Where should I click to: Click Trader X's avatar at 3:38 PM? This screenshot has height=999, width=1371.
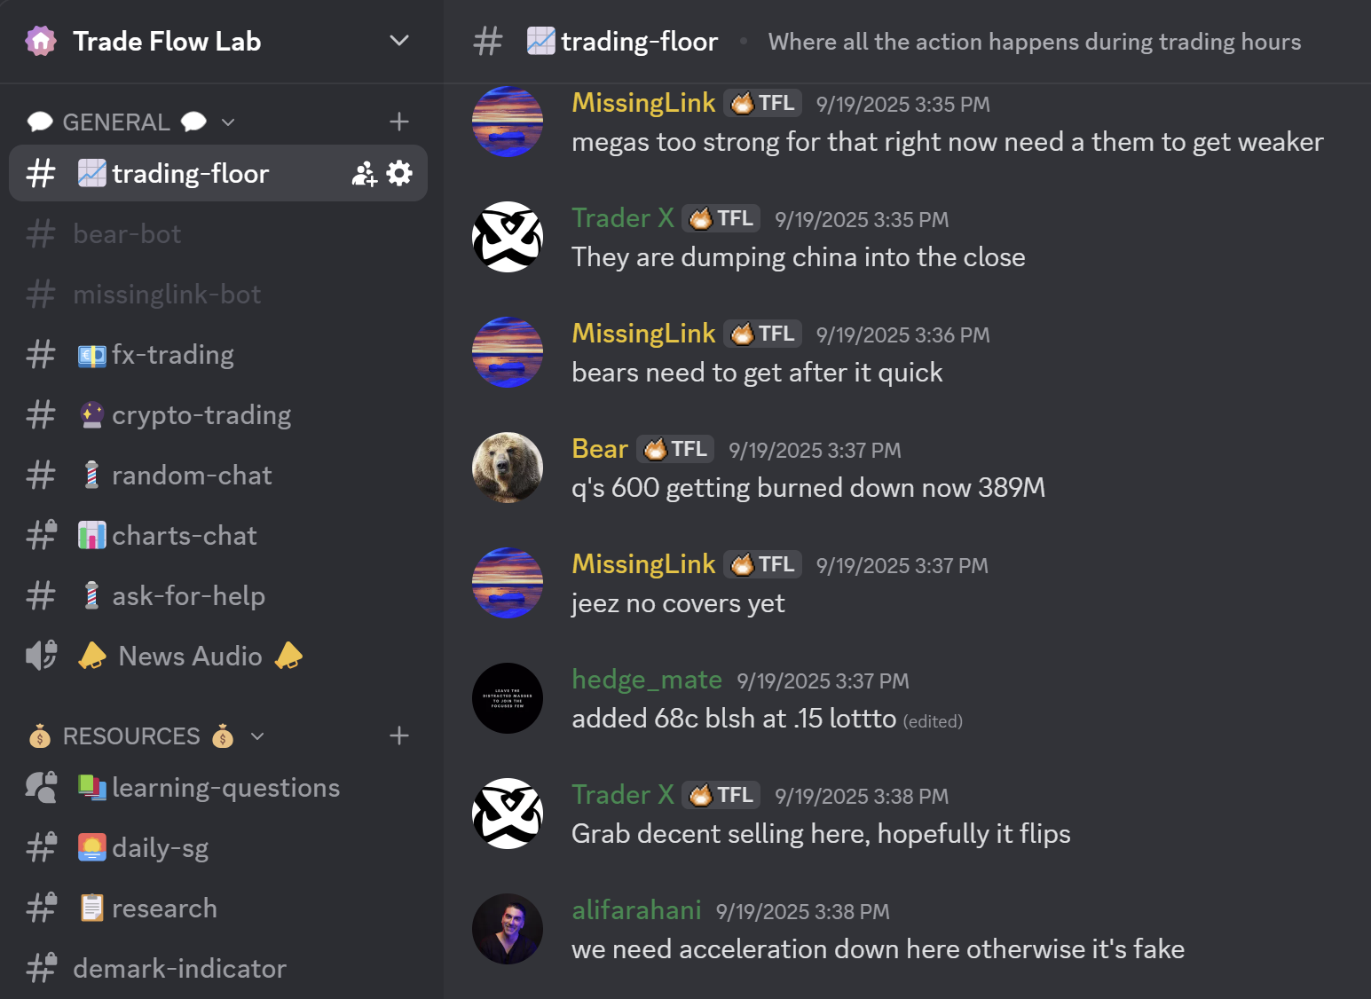pos(508,814)
